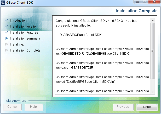This screenshot has height=114, width=161.
Task: Select the Introduction step label
Action: coord(18,20)
